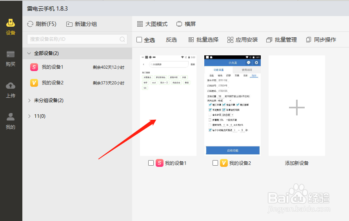Switch to 使用说明 tab in 我的设备2 preview
349x221 pixels.
click(247, 70)
